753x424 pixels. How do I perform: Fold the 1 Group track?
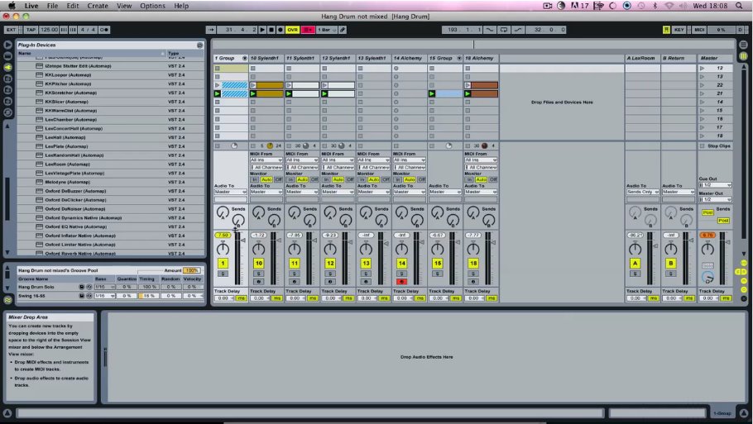coord(244,58)
